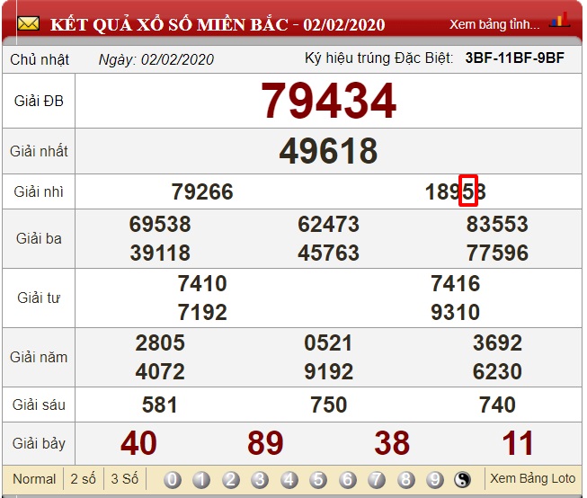Switch to Normal display mode

[x=34, y=479]
